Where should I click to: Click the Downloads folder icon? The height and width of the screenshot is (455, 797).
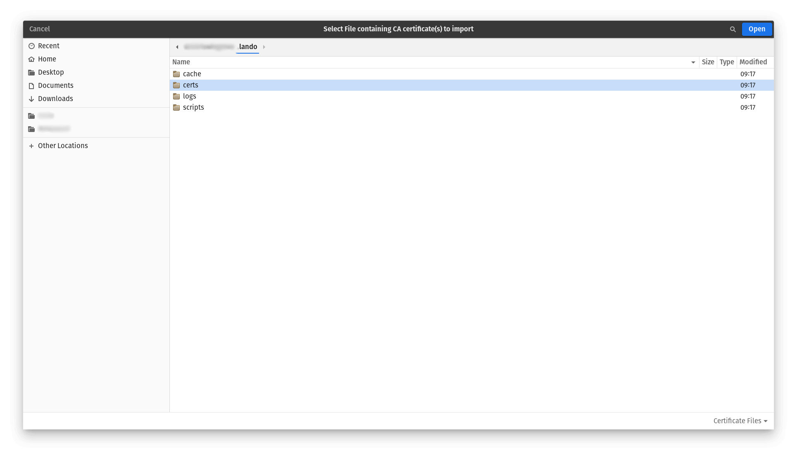[31, 98]
